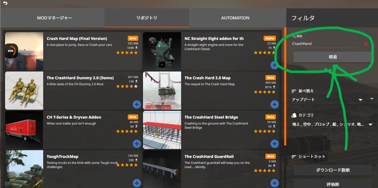Add The CrashHard Dummy 2.0 with plus icon
The image size is (378, 188).
(136, 104)
